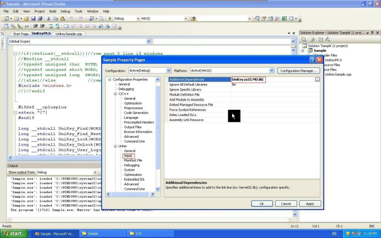The width and height of the screenshot is (381, 238).
Task: Switch to the UniKeySample.cpp tab
Action: coord(68,34)
